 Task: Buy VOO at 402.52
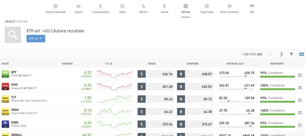(x=195, y=86)
